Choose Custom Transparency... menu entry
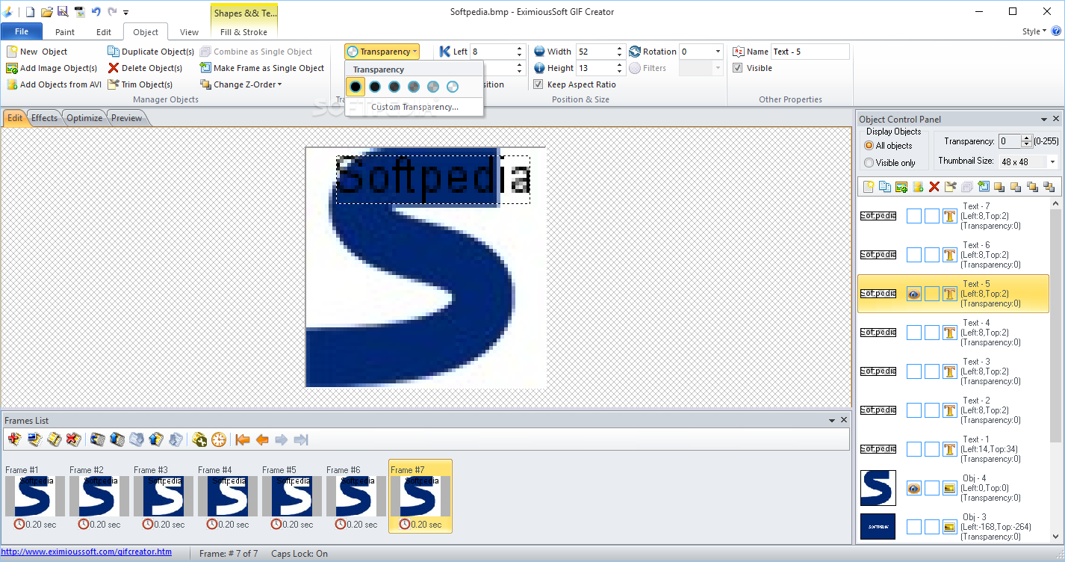The width and height of the screenshot is (1065, 562). click(414, 107)
